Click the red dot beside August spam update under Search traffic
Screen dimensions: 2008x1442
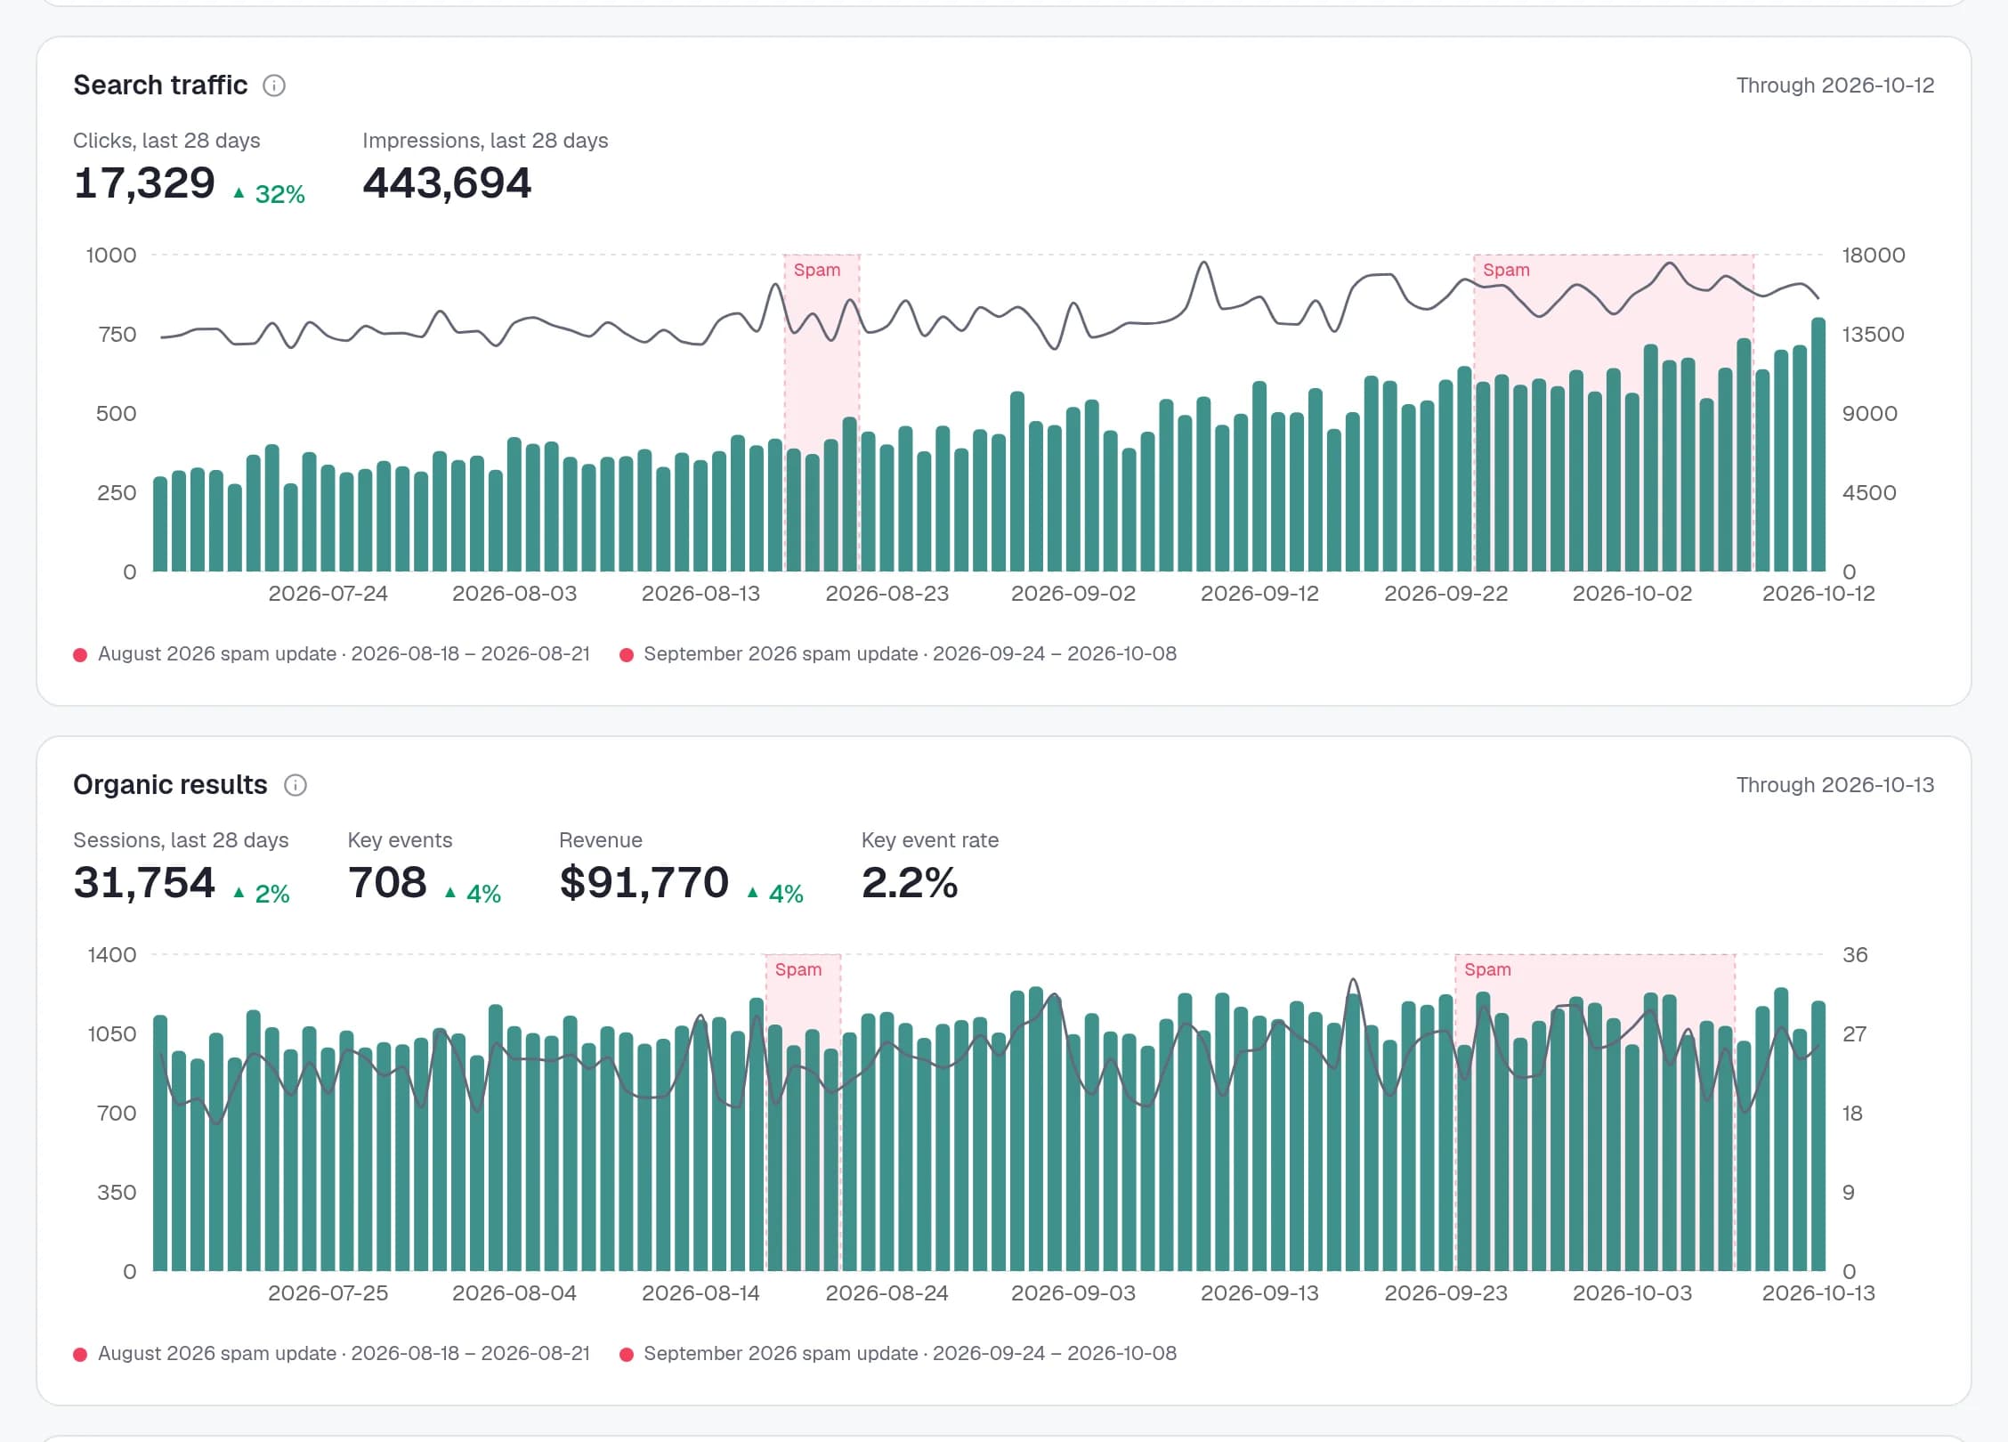(x=80, y=655)
